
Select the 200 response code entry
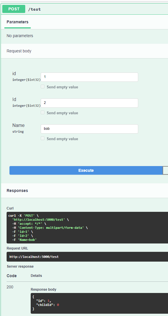(x=10, y=287)
